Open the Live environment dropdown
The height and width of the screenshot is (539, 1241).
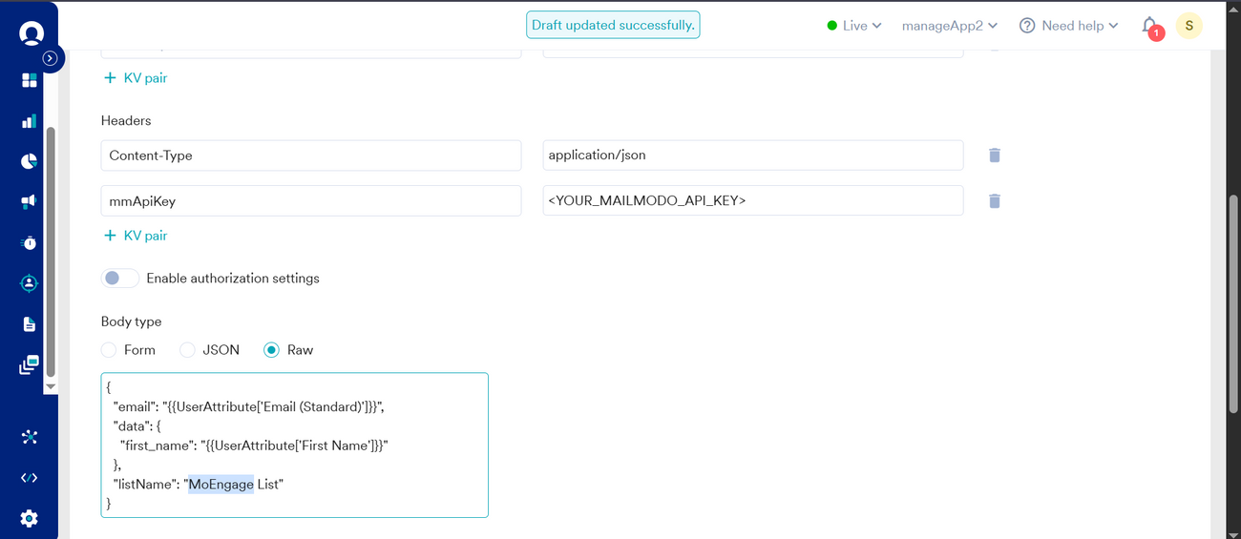point(854,26)
